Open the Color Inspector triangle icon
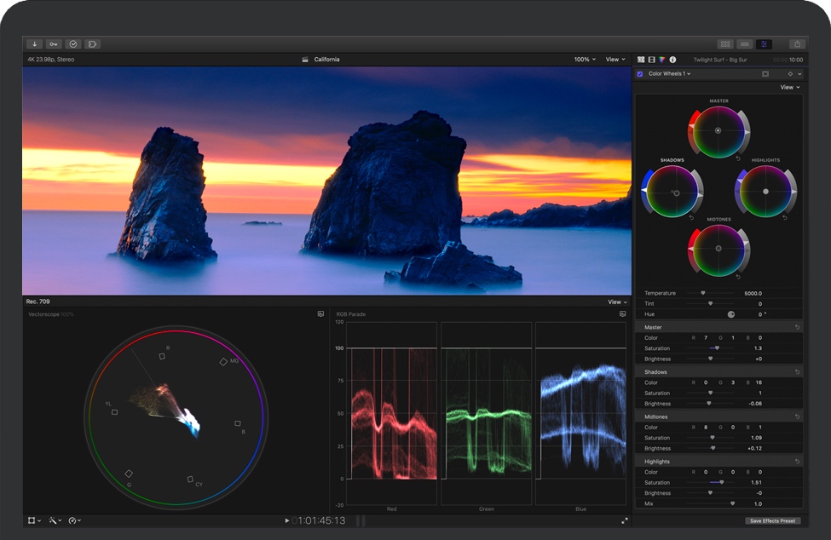This screenshot has height=540, width=831. (x=661, y=60)
